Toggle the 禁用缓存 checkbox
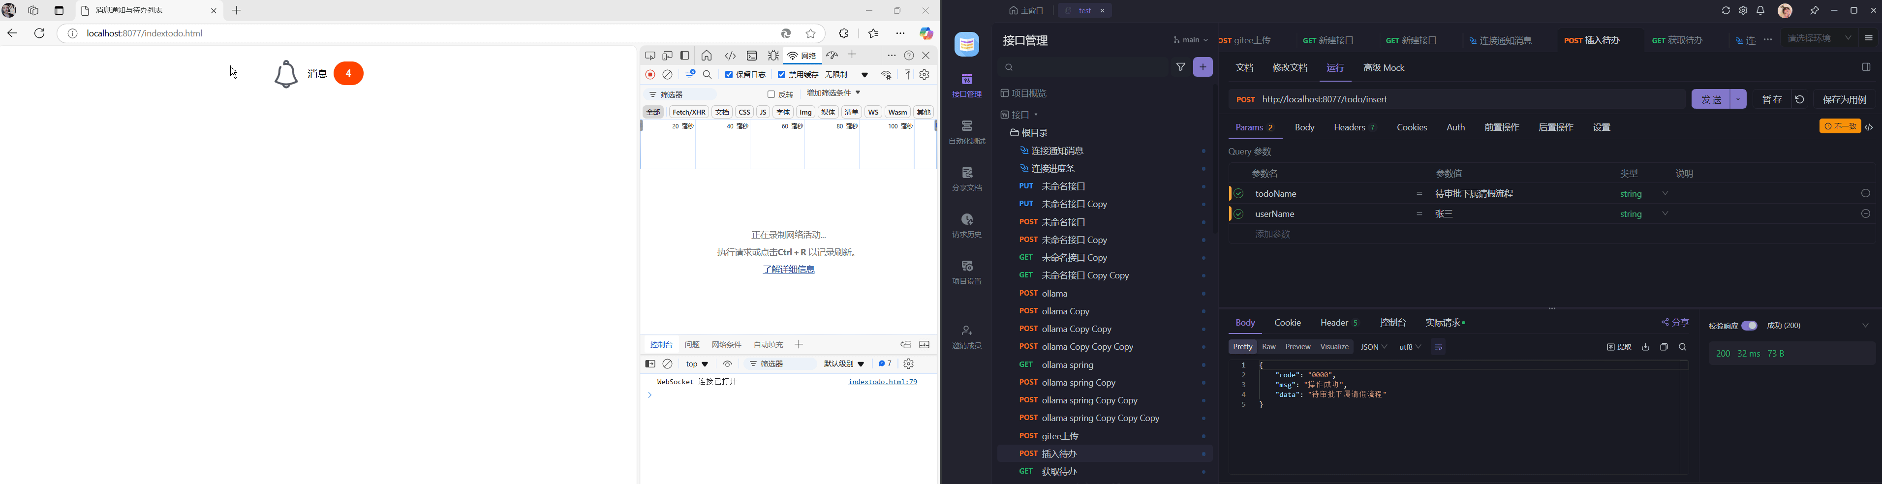The image size is (1882, 484). 782,74
